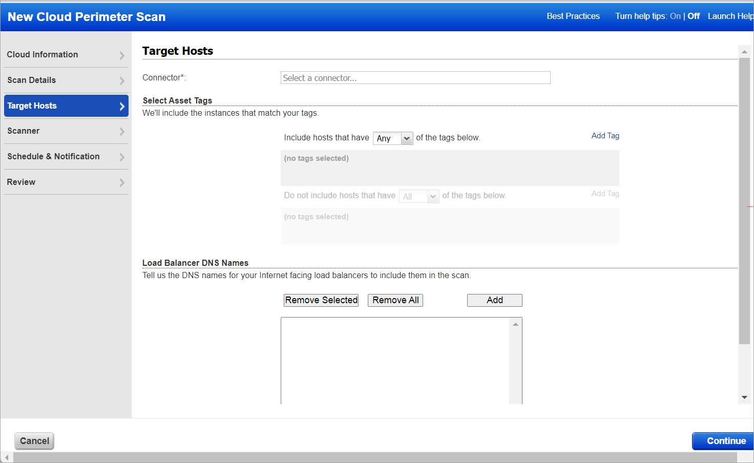Image resolution: width=754 pixels, height=463 pixels.
Task: Open the All dropdown for excluded hosts
Action: (418, 197)
